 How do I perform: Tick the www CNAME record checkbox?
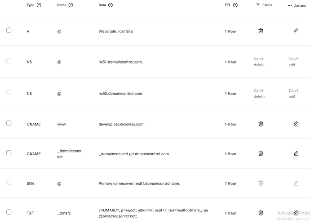coord(9,123)
